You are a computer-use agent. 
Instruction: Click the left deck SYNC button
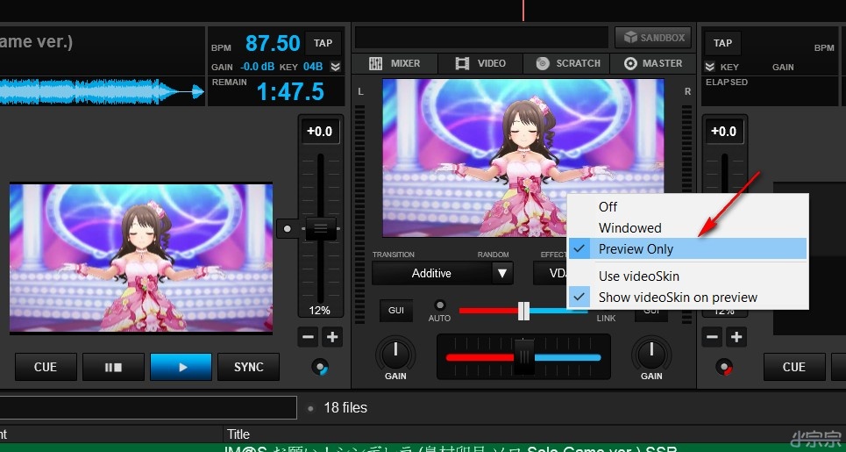[248, 367]
